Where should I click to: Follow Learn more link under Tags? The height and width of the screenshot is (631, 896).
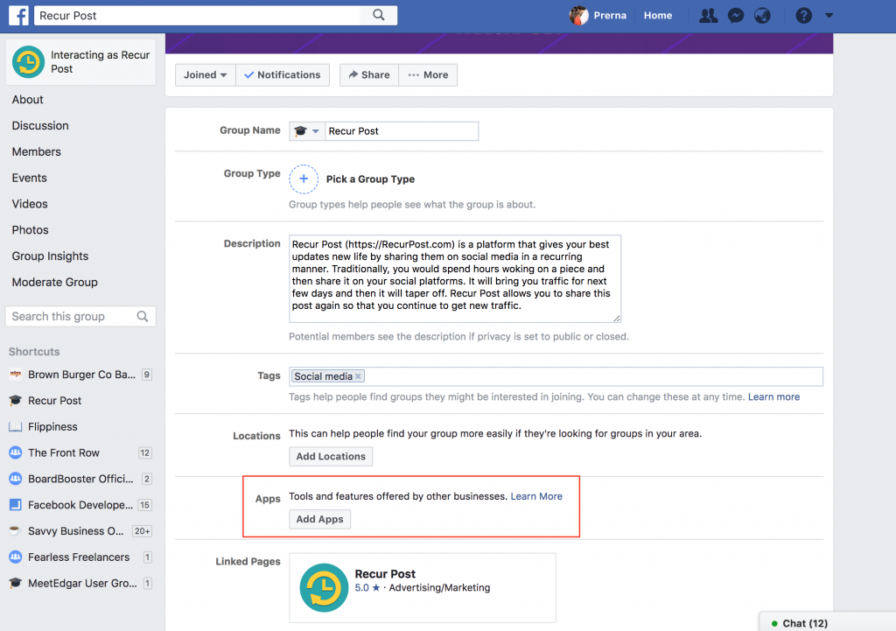(773, 396)
